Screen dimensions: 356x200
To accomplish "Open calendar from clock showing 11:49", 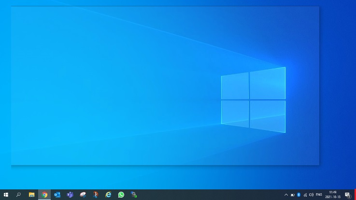I will [332, 195].
